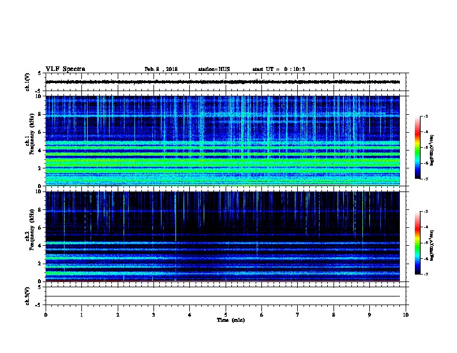The height and width of the screenshot is (353, 457).
Task: Click time axis tick label "2"
Action: (118, 315)
